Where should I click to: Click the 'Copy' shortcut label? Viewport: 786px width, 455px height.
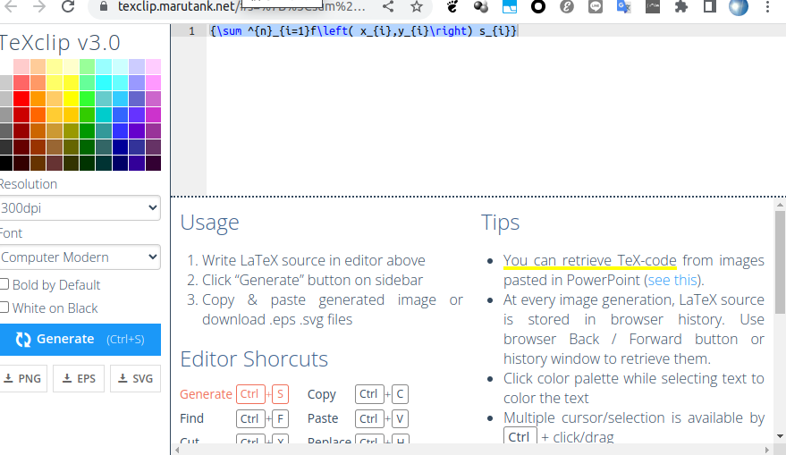click(322, 395)
